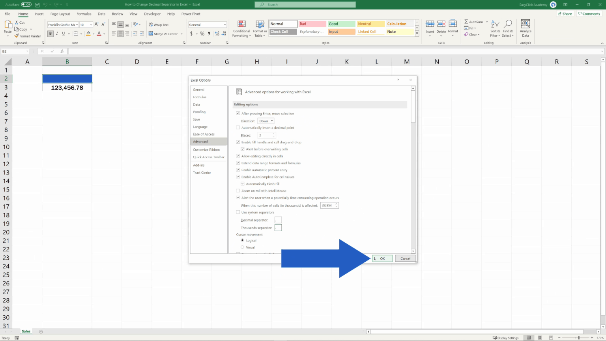The height and width of the screenshot is (341, 606).
Task: Dismiss the dialog with Cancel
Action: 405,259
